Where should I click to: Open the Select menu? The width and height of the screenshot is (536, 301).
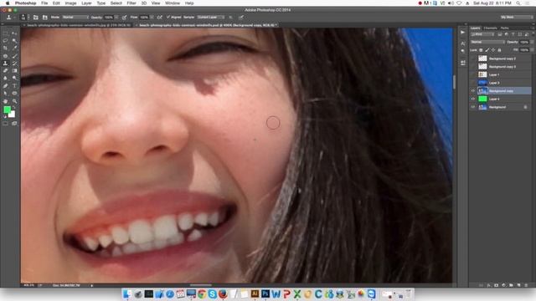click(116, 3)
